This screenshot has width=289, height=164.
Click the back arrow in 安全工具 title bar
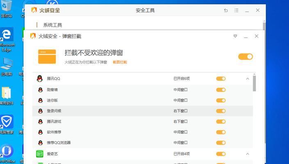point(226,10)
